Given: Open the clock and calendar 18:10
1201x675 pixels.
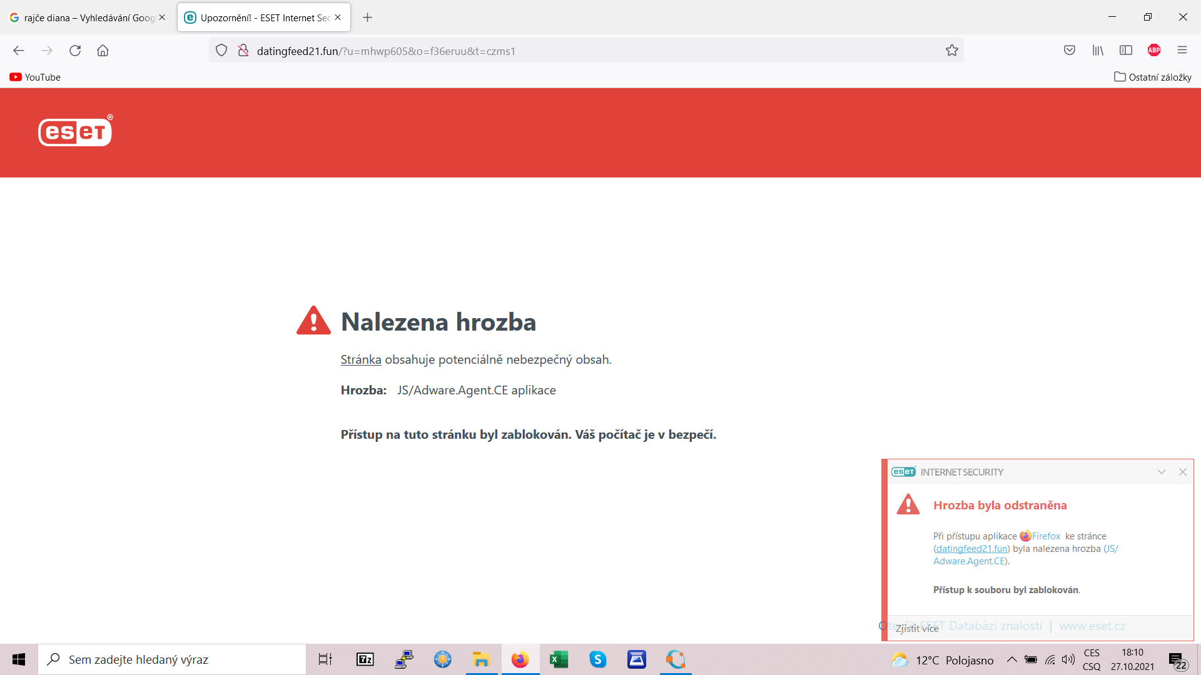Looking at the screenshot, I should click(1132, 659).
